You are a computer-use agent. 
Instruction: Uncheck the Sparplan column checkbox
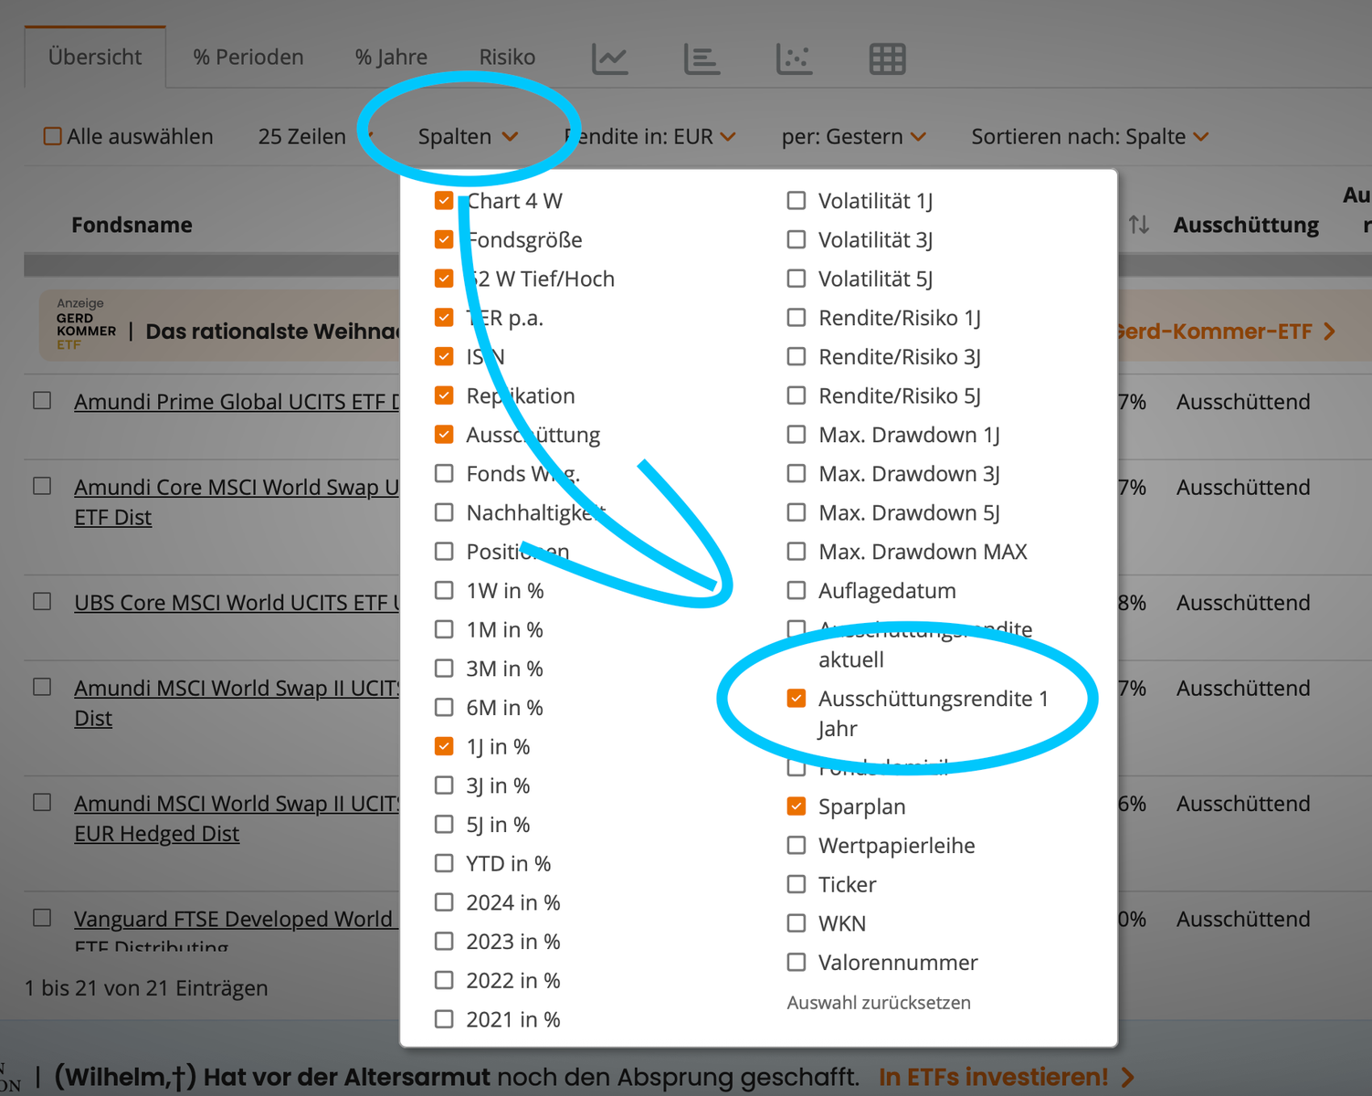click(797, 806)
